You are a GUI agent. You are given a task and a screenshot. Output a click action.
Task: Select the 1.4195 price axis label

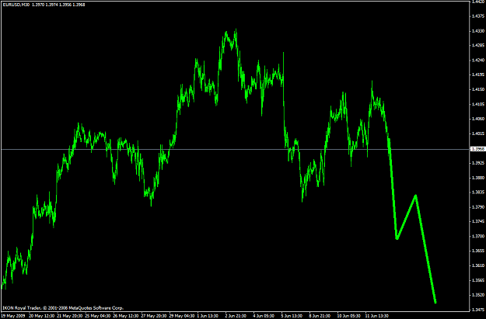click(478, 75)
